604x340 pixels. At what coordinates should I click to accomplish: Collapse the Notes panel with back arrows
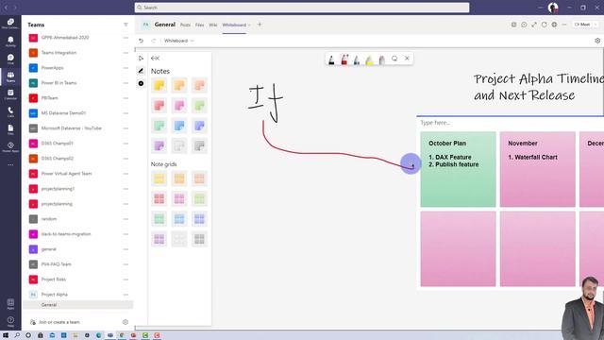coord(155,59)
